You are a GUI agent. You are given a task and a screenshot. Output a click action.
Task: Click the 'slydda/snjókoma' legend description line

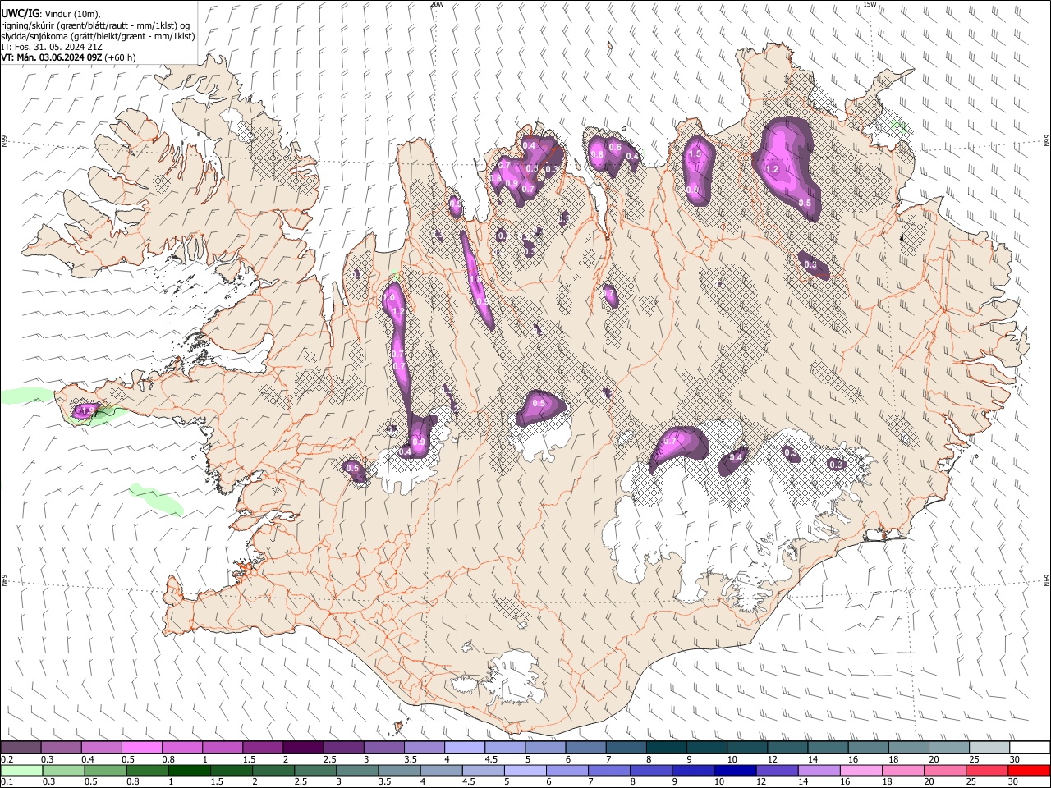[98, 36]
